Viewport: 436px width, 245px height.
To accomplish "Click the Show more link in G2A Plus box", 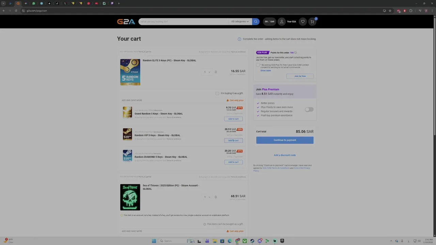I will click(266, 70).
